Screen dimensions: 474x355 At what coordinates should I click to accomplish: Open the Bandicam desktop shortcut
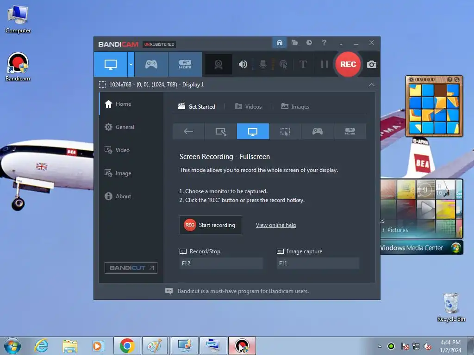[18, 67]
